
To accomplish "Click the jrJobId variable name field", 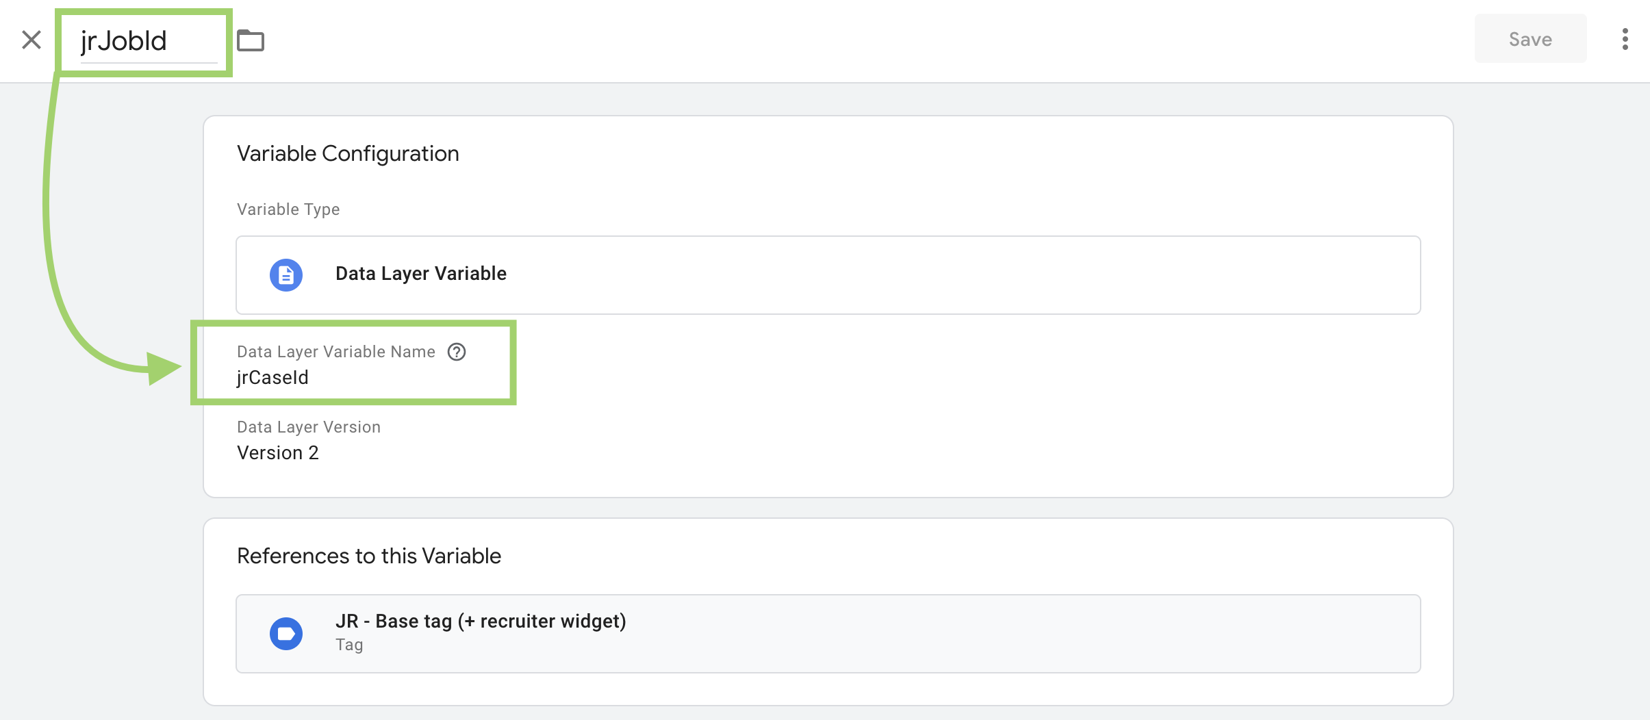I will (137, 41).
